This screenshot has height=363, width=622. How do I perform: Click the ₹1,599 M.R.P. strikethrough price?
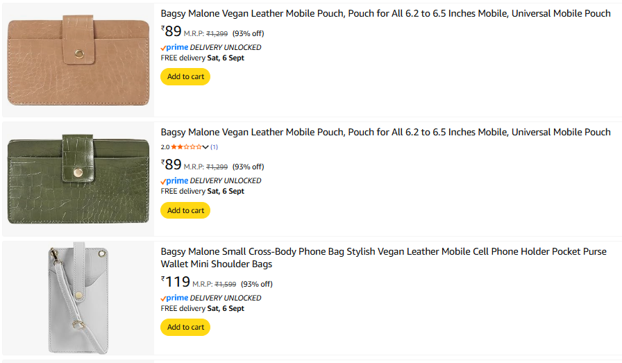click(x=226, y=284)
